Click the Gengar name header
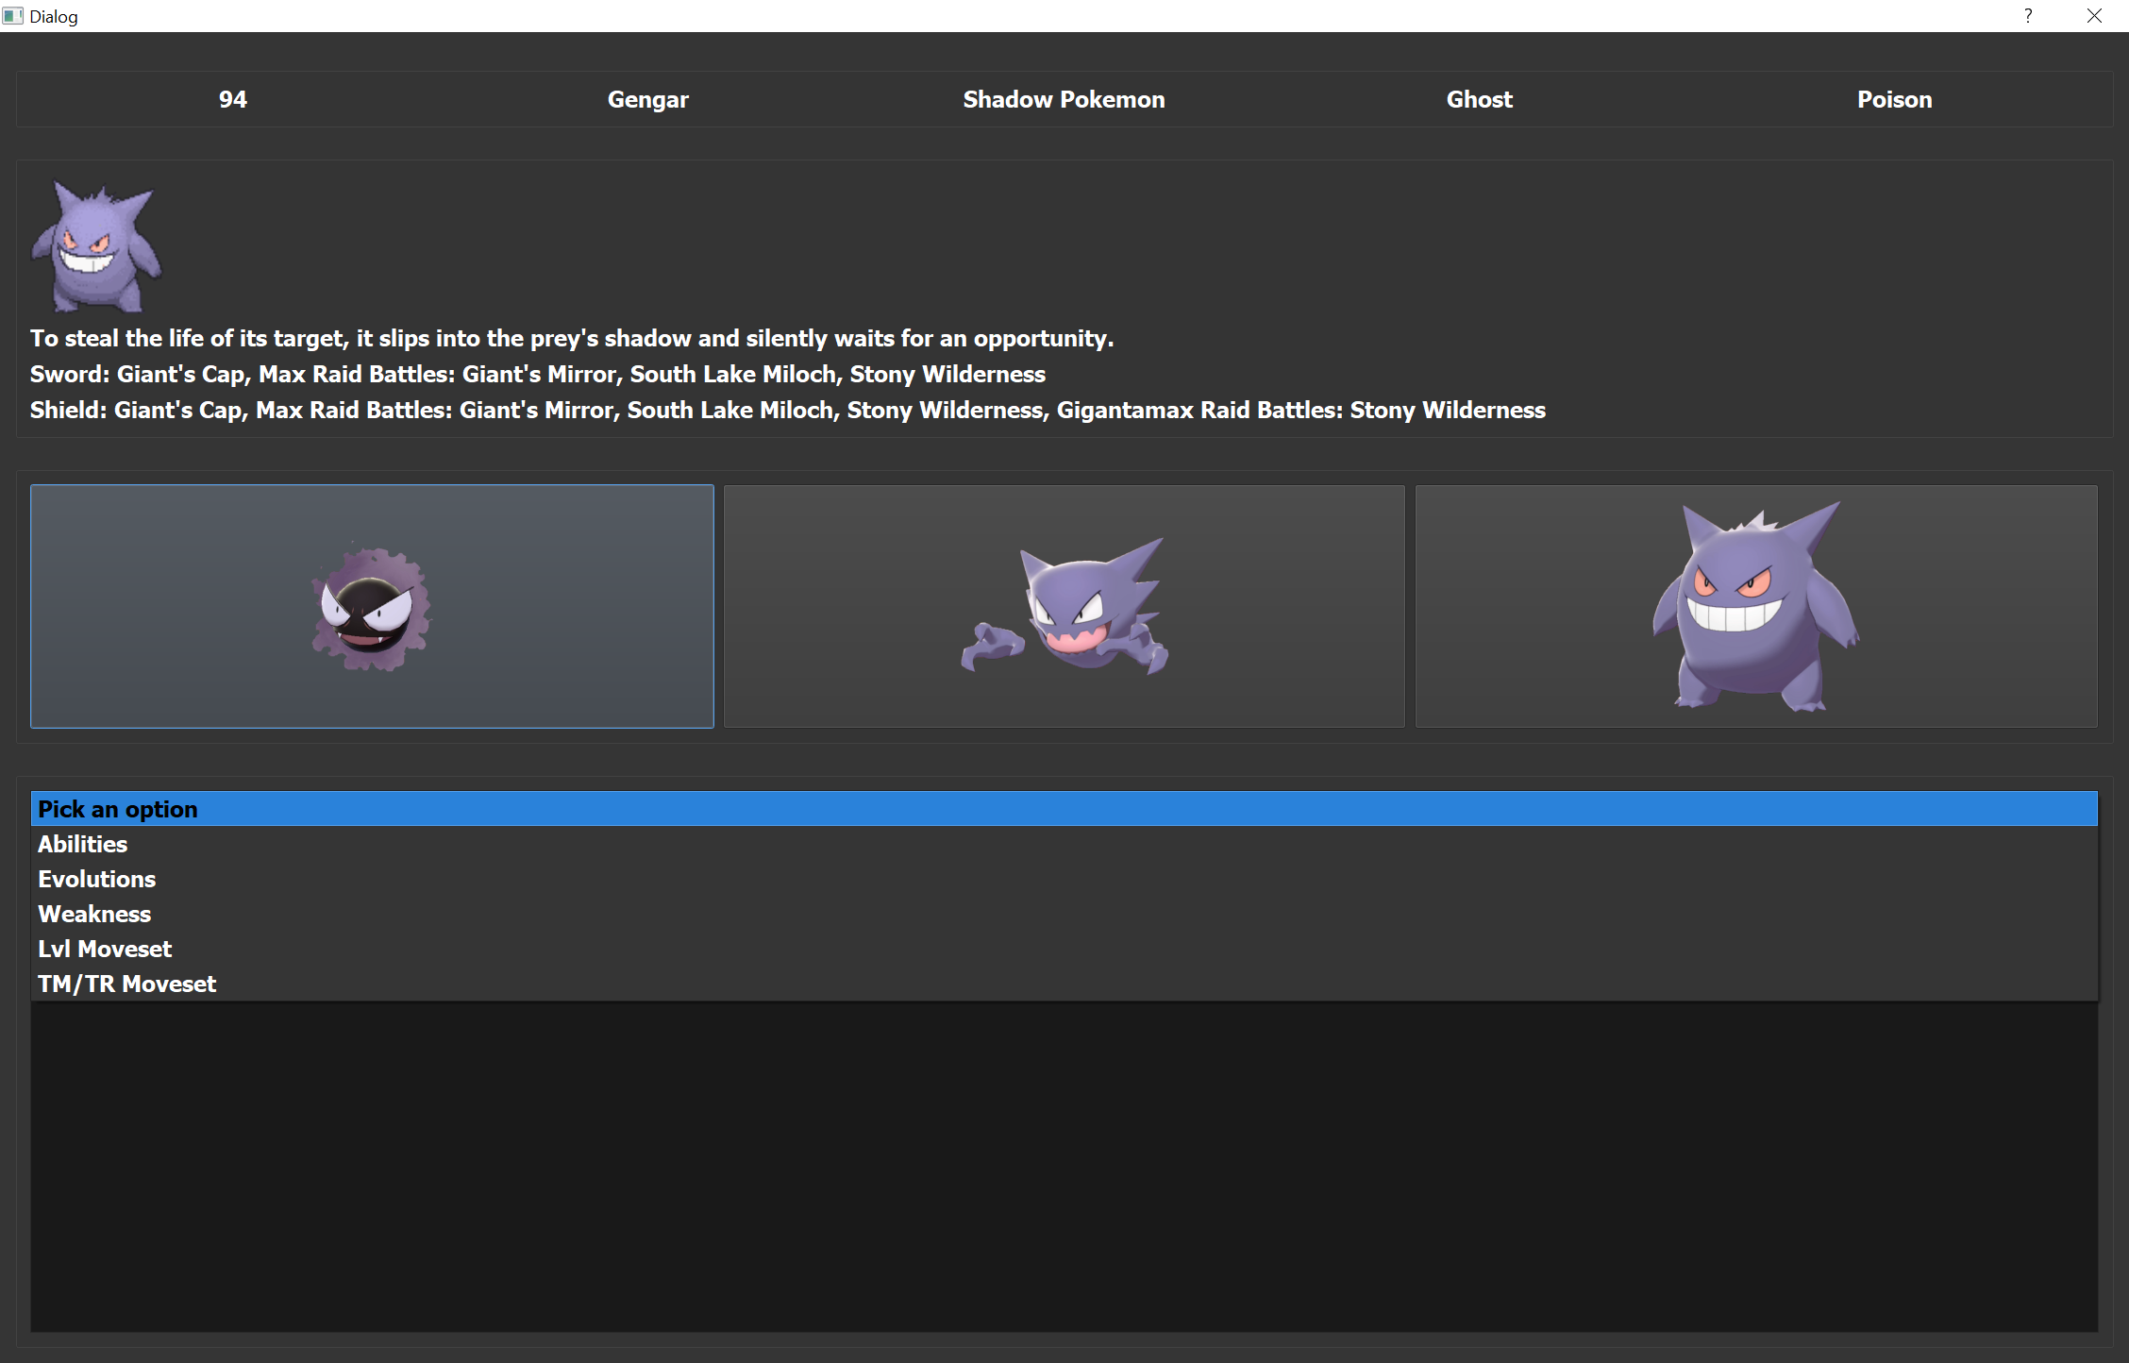Screen dimensions: 2129x1363 pos(647,99)
